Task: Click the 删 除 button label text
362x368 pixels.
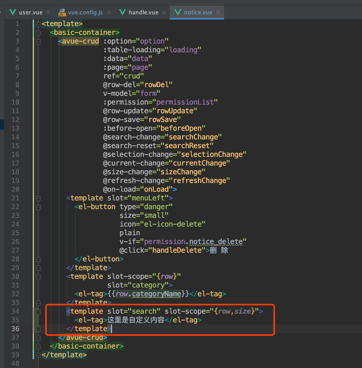Action: [219, 250]
